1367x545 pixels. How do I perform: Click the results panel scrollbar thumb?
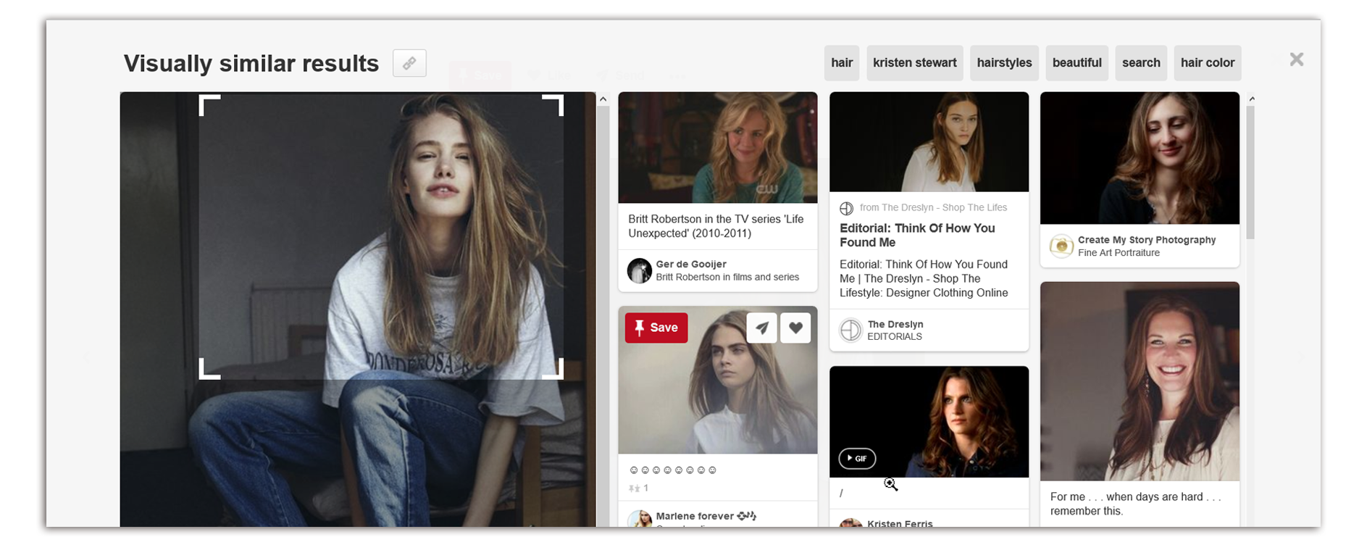point(1251,172)
